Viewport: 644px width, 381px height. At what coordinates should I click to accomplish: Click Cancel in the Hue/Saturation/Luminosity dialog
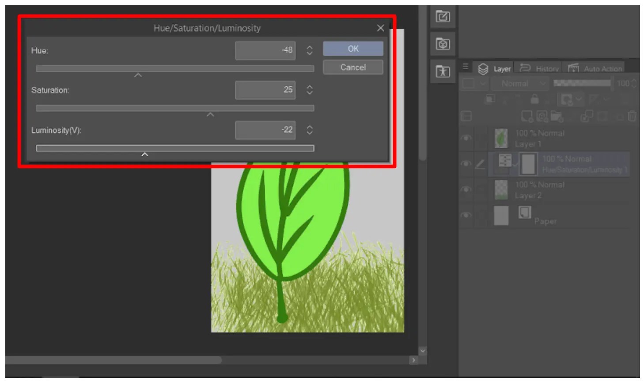352,67
